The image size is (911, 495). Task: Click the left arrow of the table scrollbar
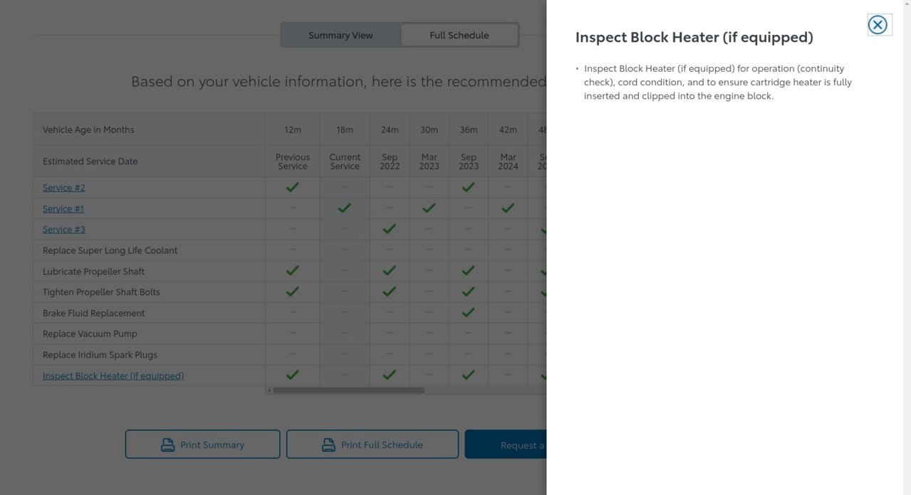click(269, 390)
